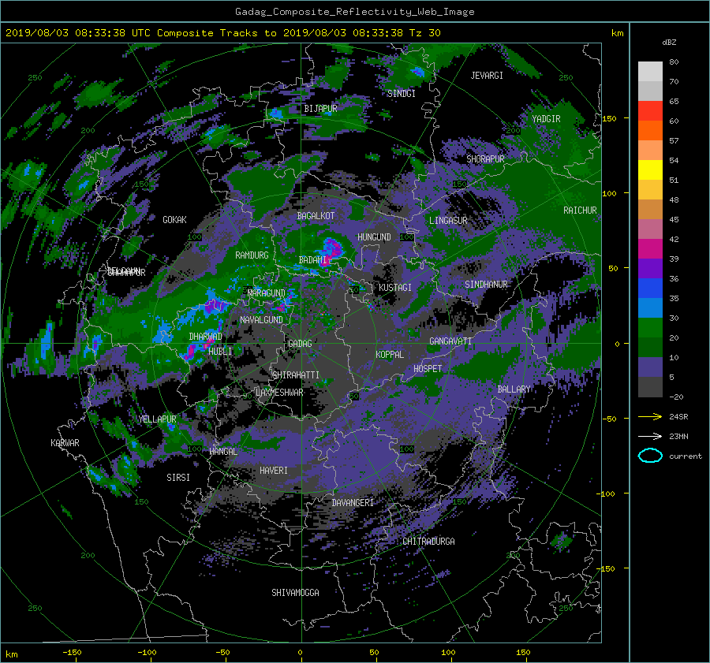
Task: Click the NARAGUND city label
Action: tap(267, 292)
